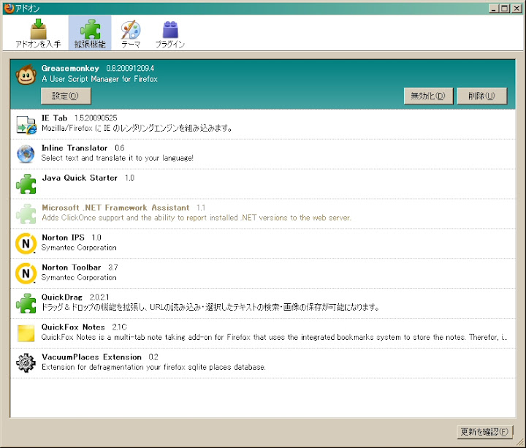The height and width of the screenshot is (448, 526).
Task: Click the VacuumPlaces Extension gear icon
Action: point(26,363)
